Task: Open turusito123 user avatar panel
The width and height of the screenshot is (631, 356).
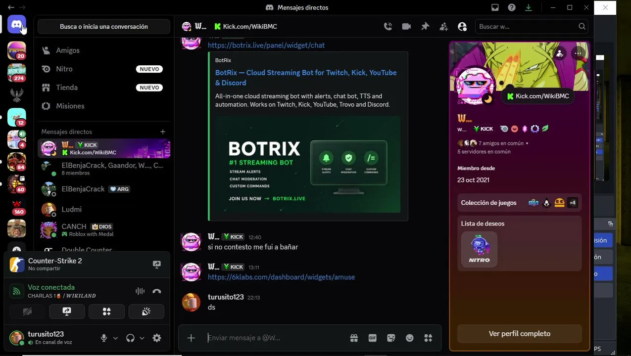Action: (16, 338)
